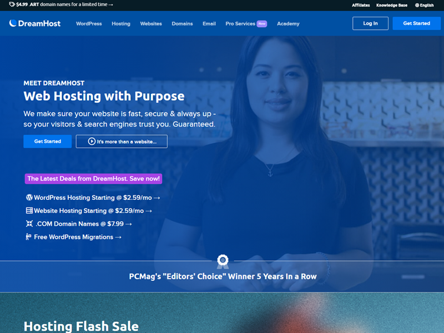Click the MEET DREAMHOST label
The height and width of the screenshot is (333, 444).
coord(54,83)
